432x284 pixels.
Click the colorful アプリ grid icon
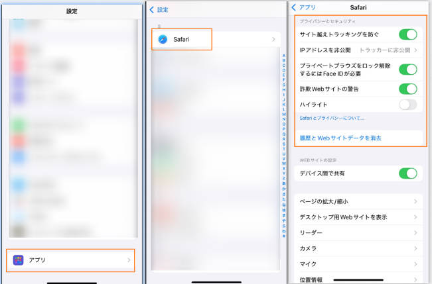(18, 260)
